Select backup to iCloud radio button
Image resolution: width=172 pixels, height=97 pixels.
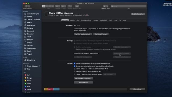(x=75, y=41)
